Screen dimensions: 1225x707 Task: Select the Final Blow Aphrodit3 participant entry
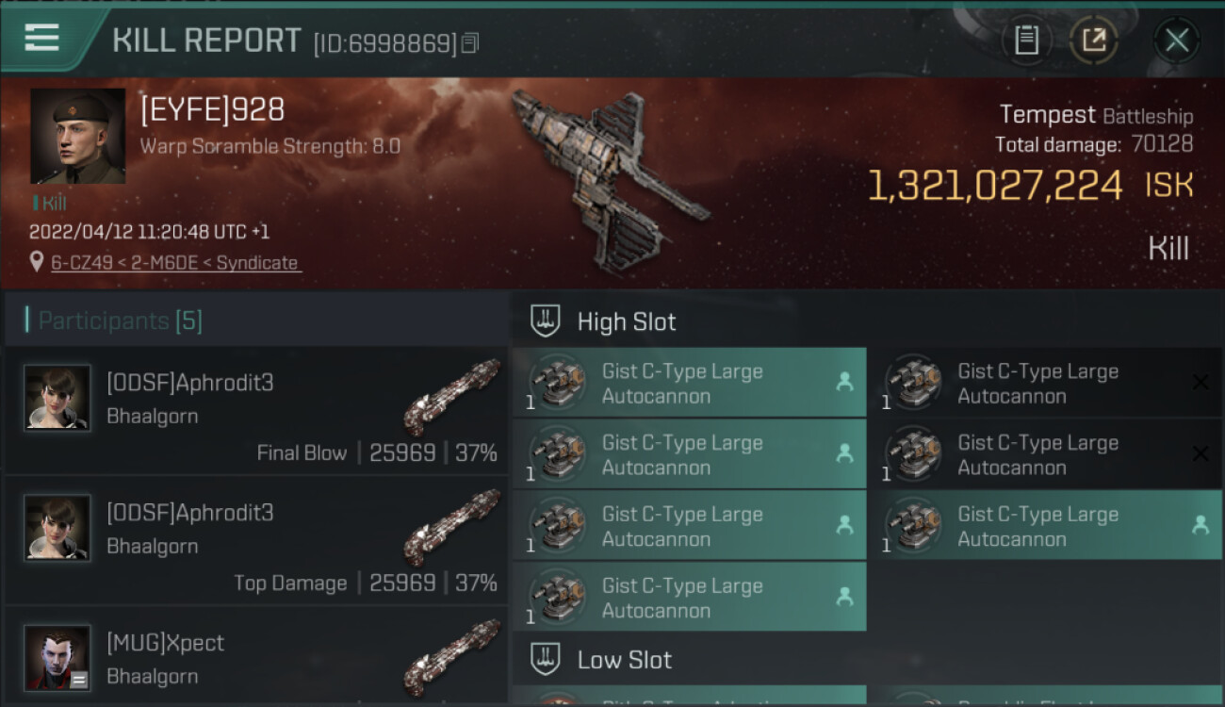point(256,410)
